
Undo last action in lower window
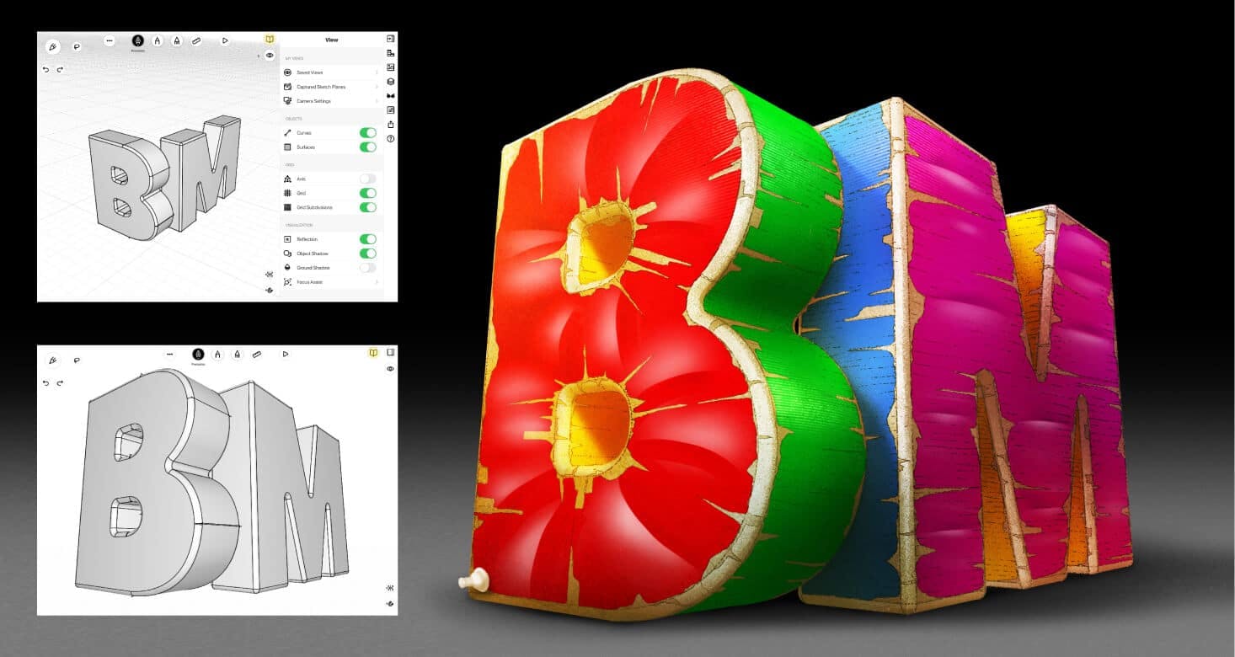click(46, 383)
